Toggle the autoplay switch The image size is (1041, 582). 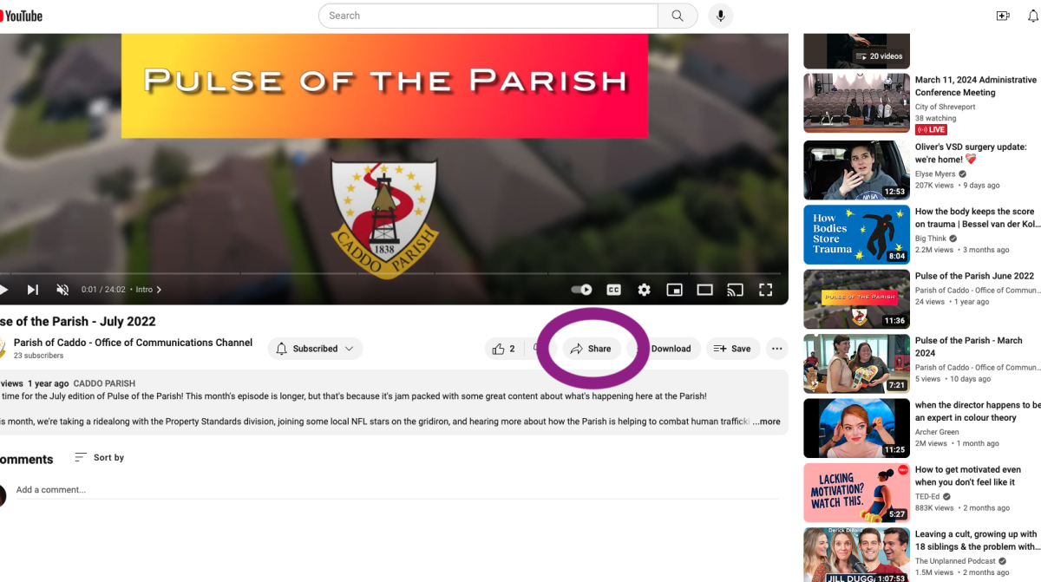581,290
